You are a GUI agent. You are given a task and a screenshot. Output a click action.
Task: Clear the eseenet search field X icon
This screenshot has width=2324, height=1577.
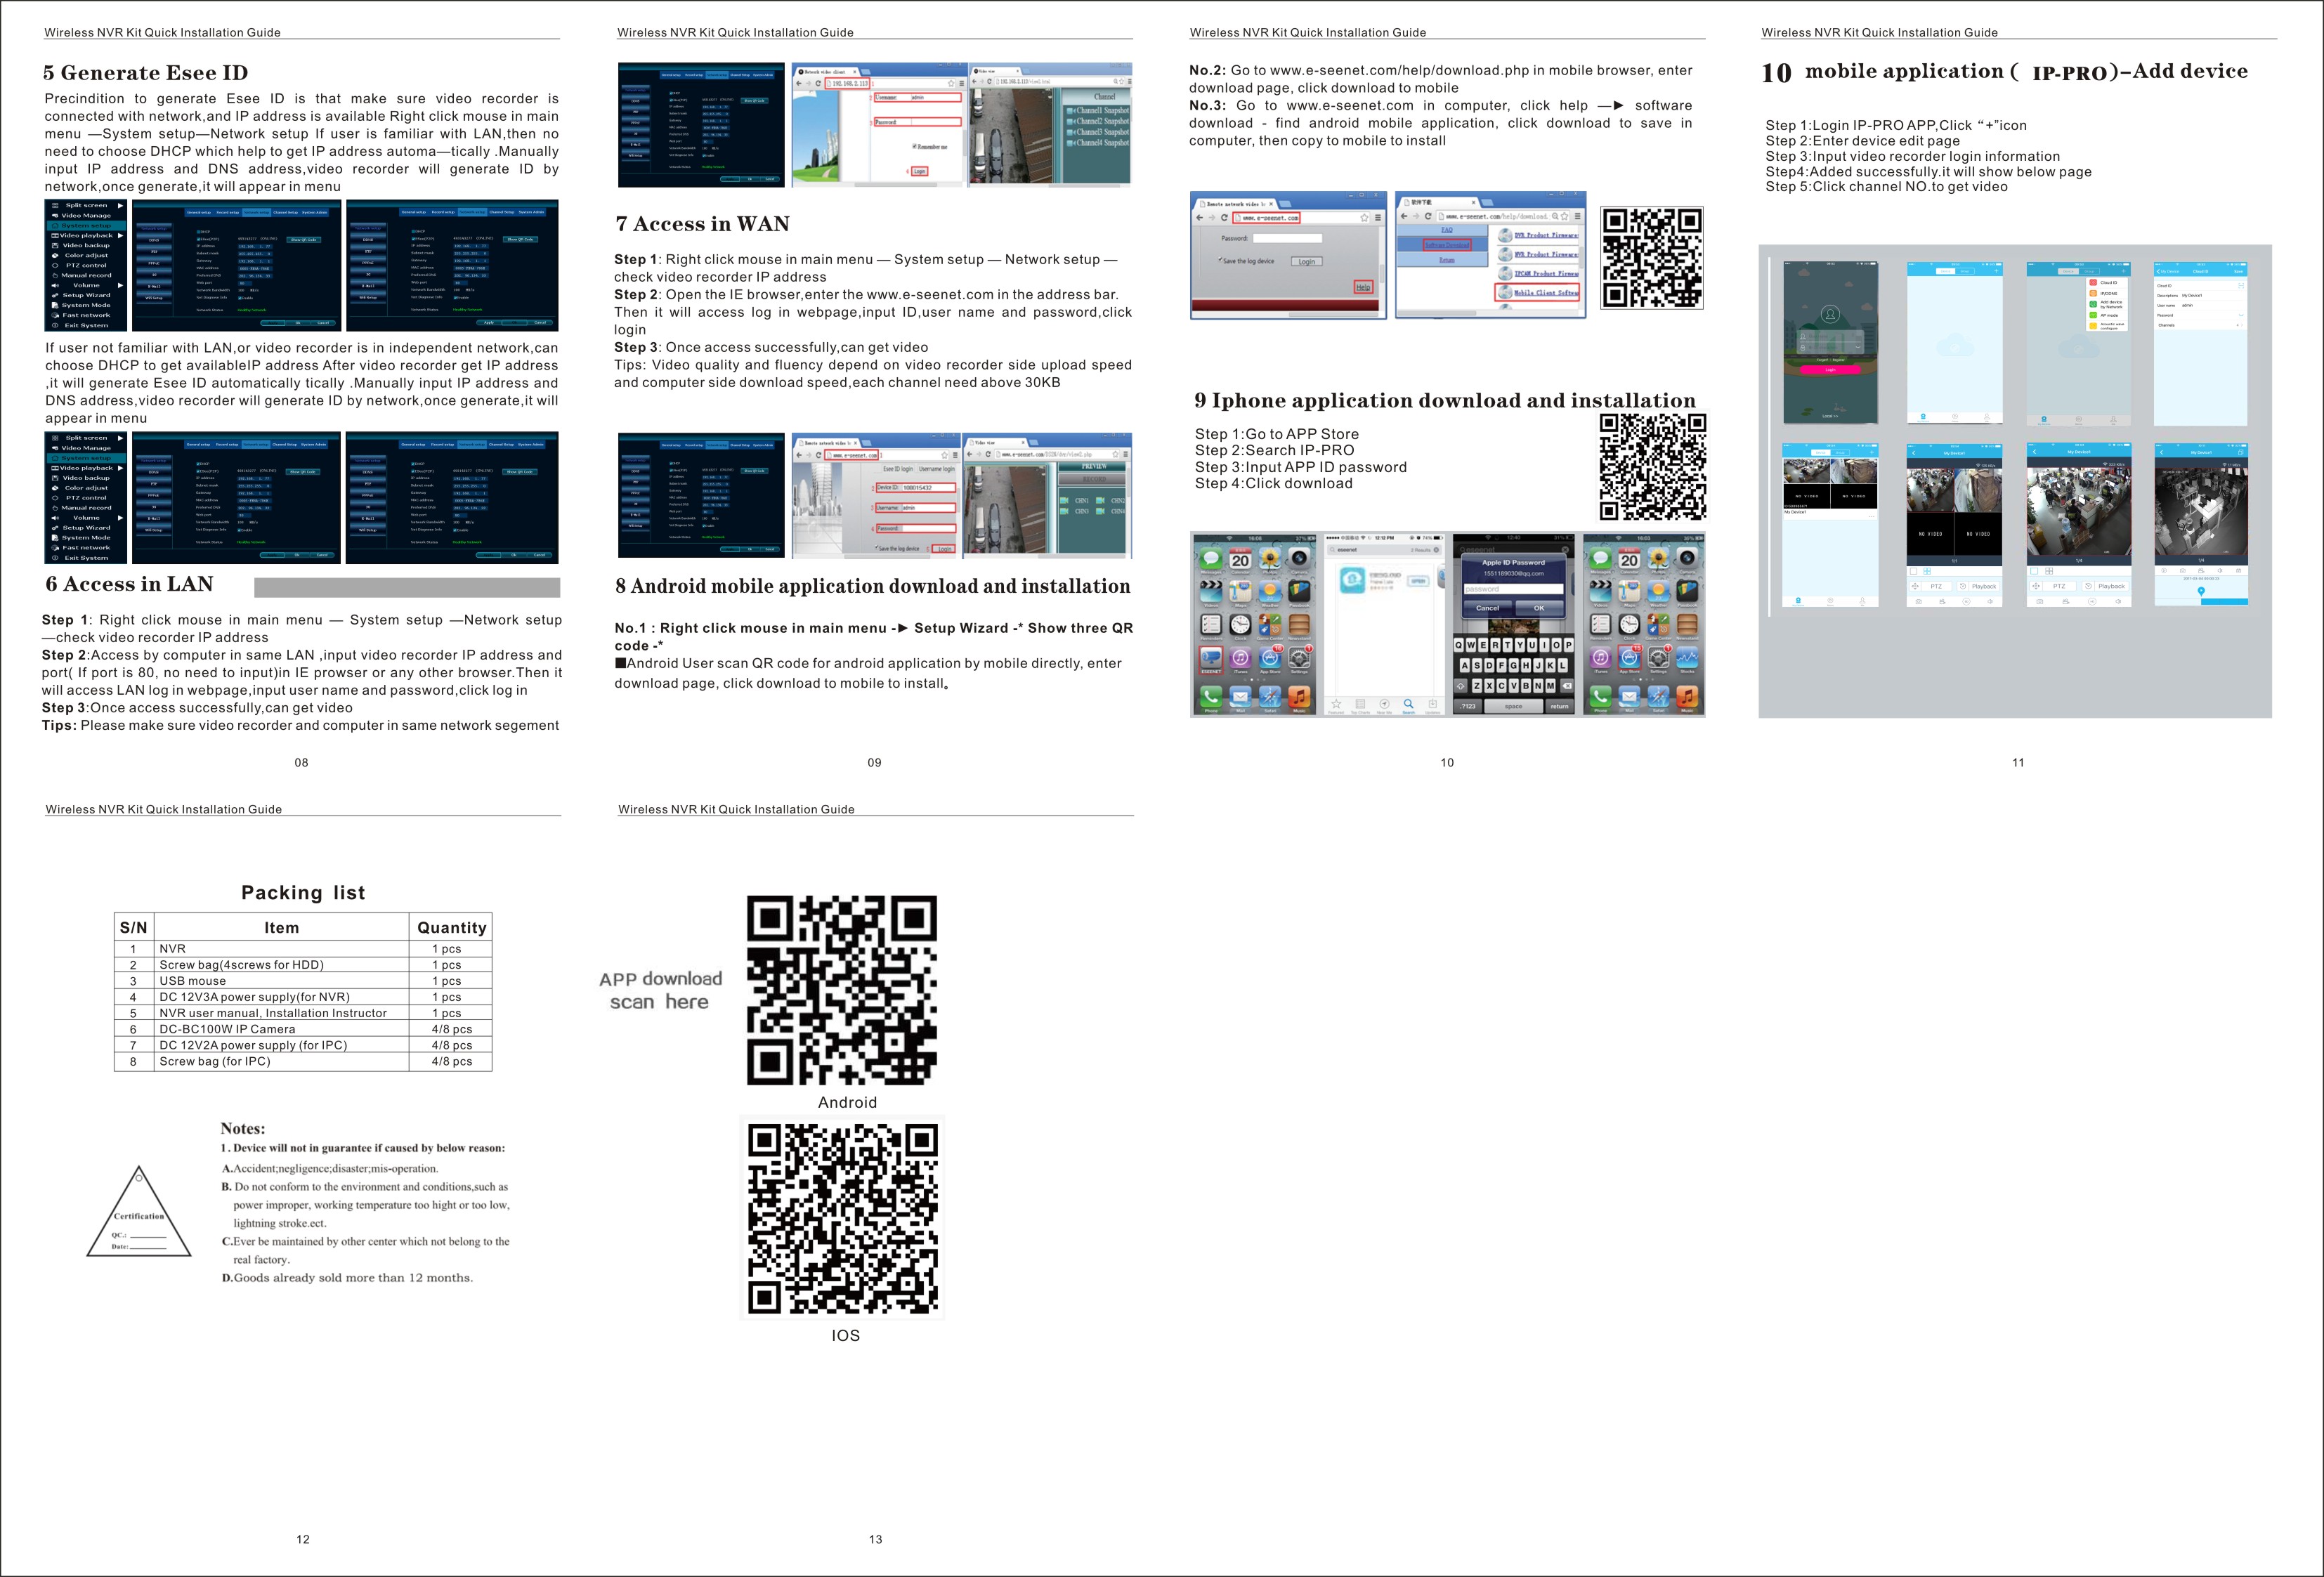pyautogui.click(x=1436, y=550)
